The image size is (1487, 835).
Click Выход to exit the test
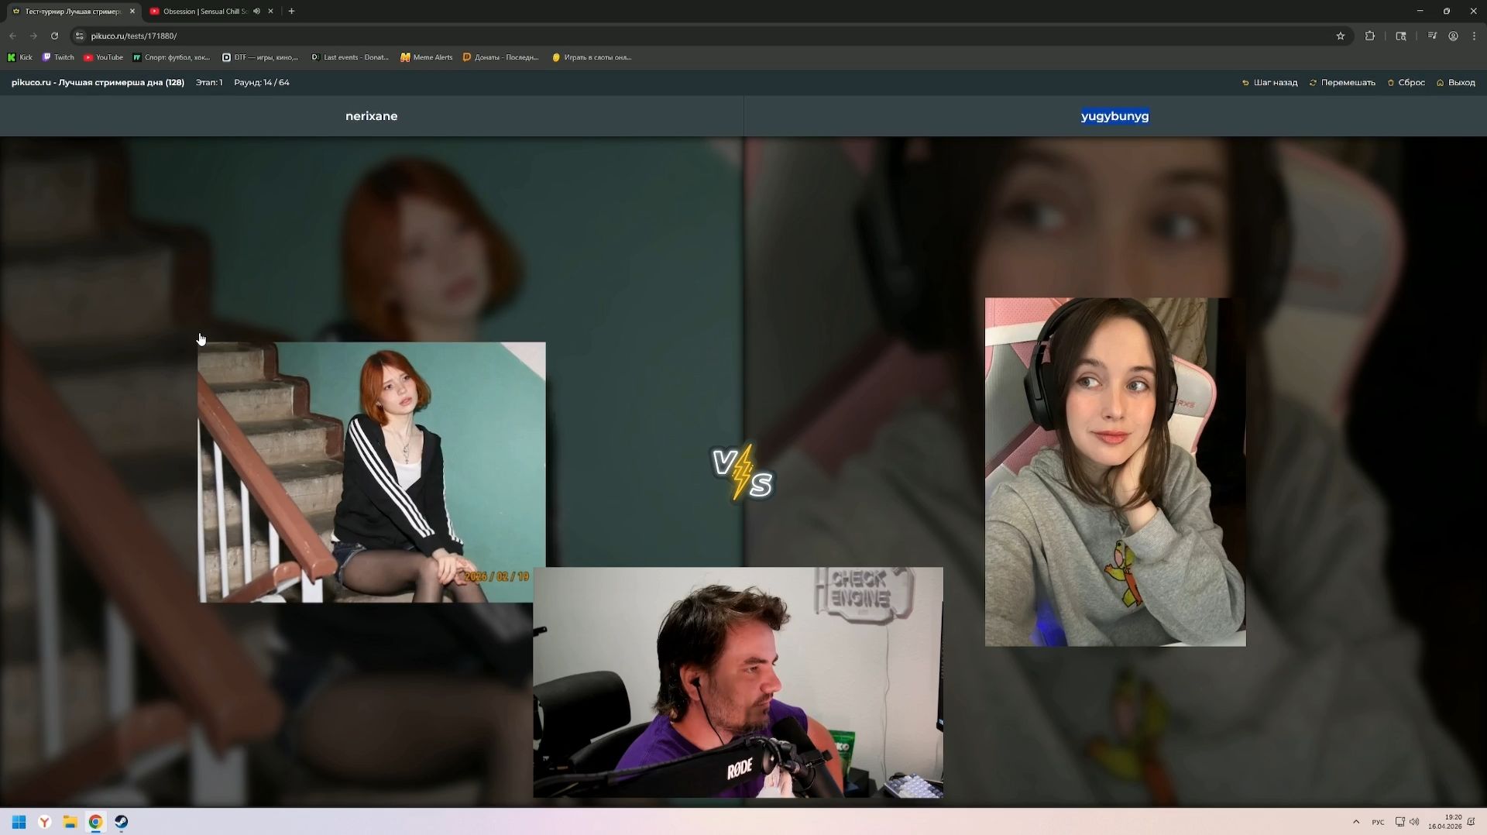[x=1455, y=83]
